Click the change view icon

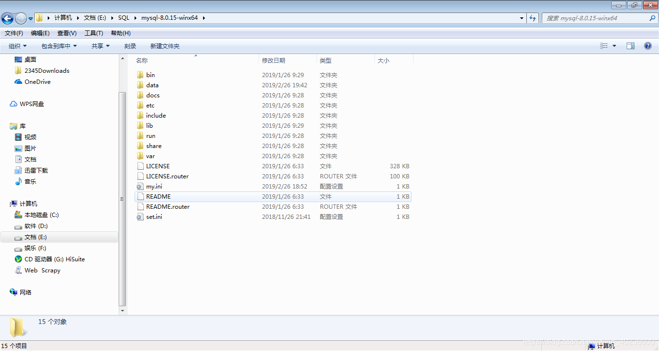click(604, 46)
